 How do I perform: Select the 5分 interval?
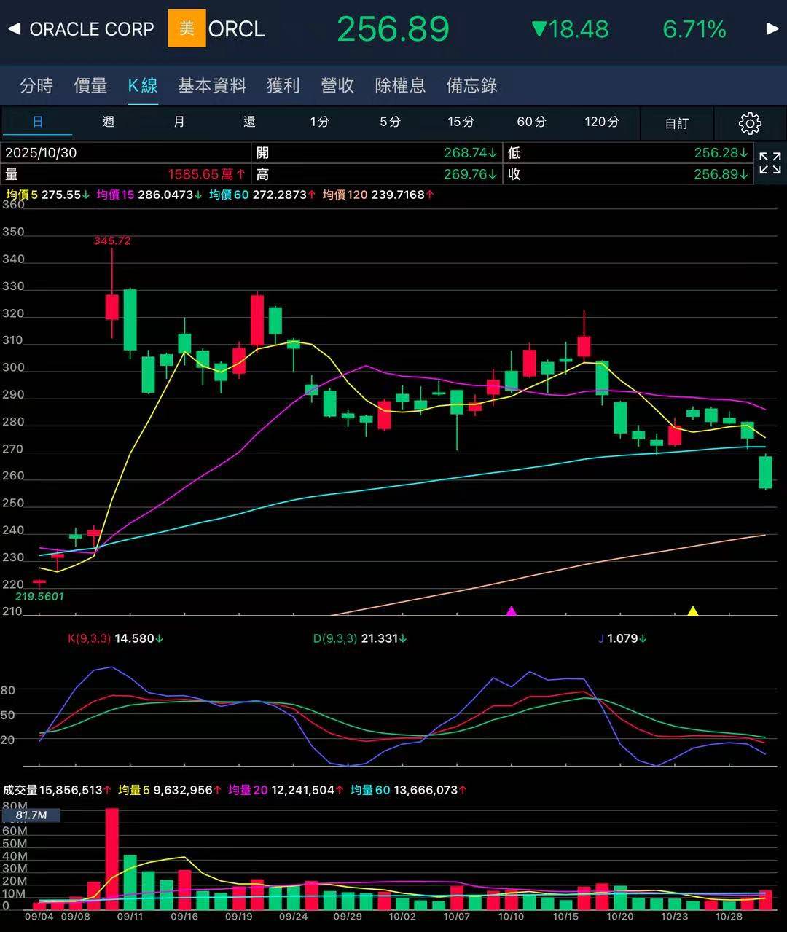[x=390, y=122]
